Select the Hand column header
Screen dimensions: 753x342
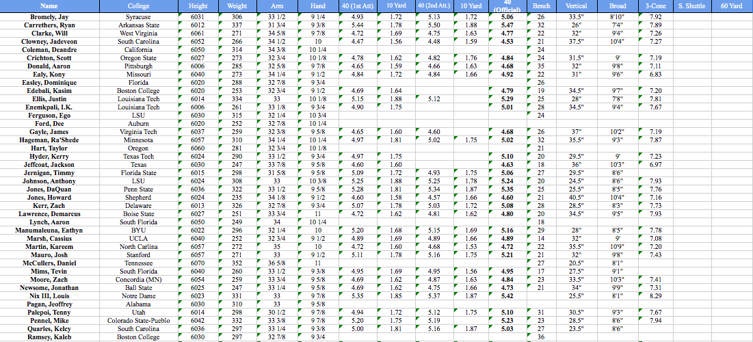point(318,6)
